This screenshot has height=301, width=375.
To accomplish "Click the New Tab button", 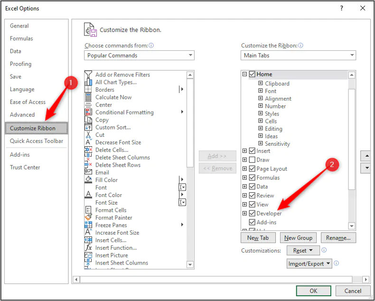I will tap(258, 237).
